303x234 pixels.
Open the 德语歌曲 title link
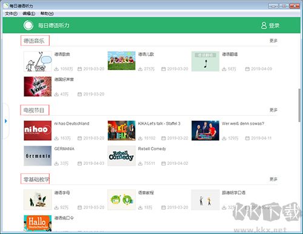(62, 54)
